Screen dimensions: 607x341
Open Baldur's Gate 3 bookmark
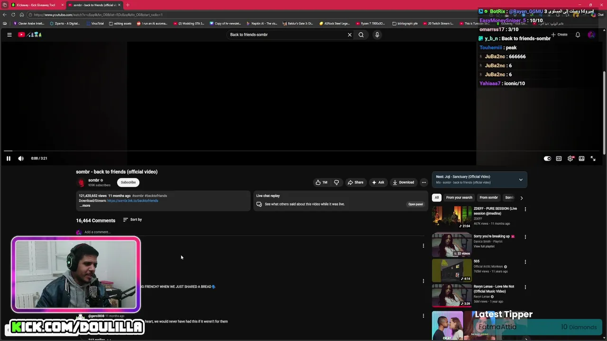click(298, 23)
